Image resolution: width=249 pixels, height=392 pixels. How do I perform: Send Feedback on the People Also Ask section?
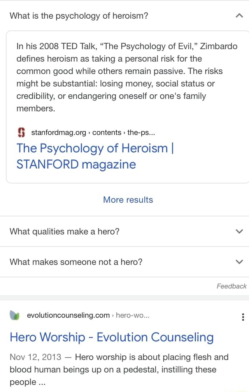(x=231, y=286)
